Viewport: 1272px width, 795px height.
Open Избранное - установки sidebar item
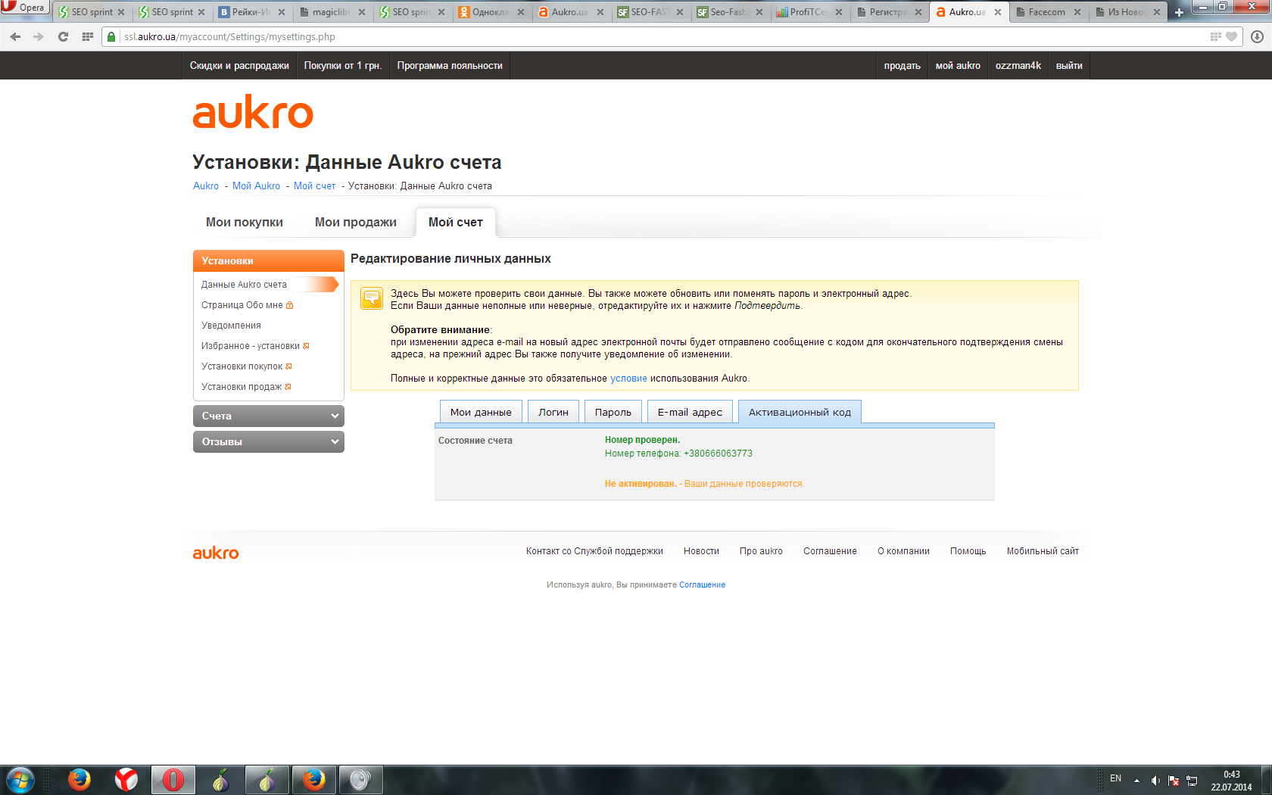click(251, 346)
